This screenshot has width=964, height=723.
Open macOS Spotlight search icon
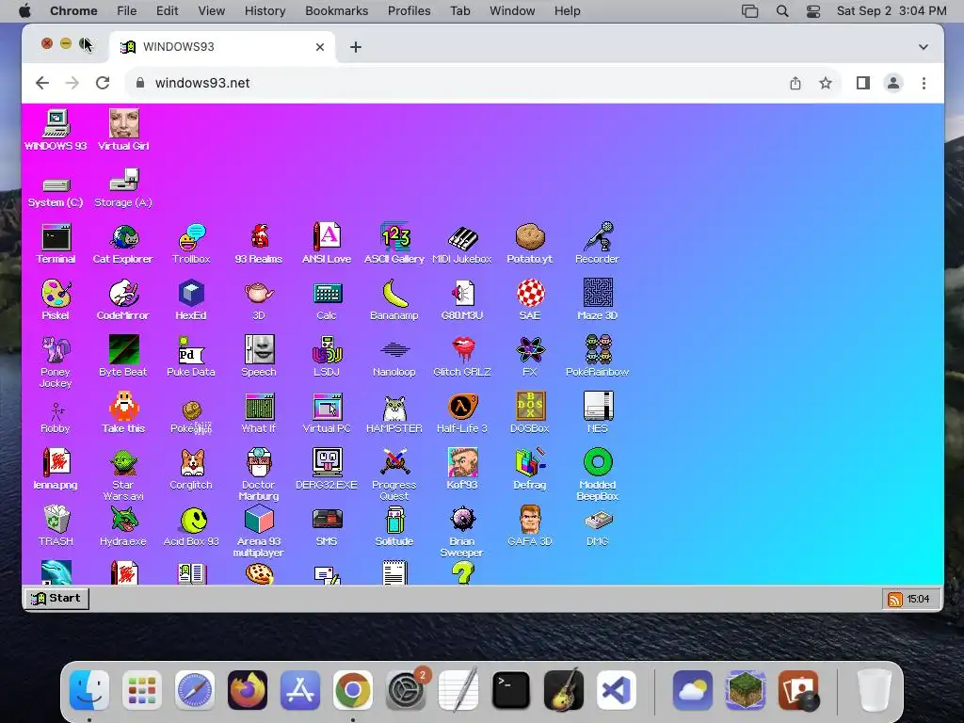click(782, 11)
